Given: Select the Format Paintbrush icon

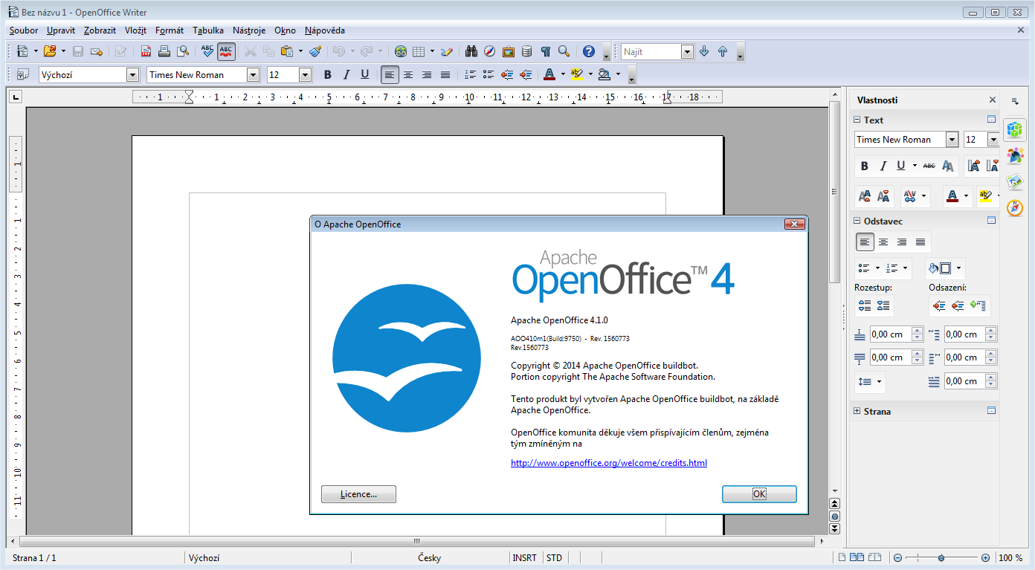Looking at the screenshot, I should (315, 51).
